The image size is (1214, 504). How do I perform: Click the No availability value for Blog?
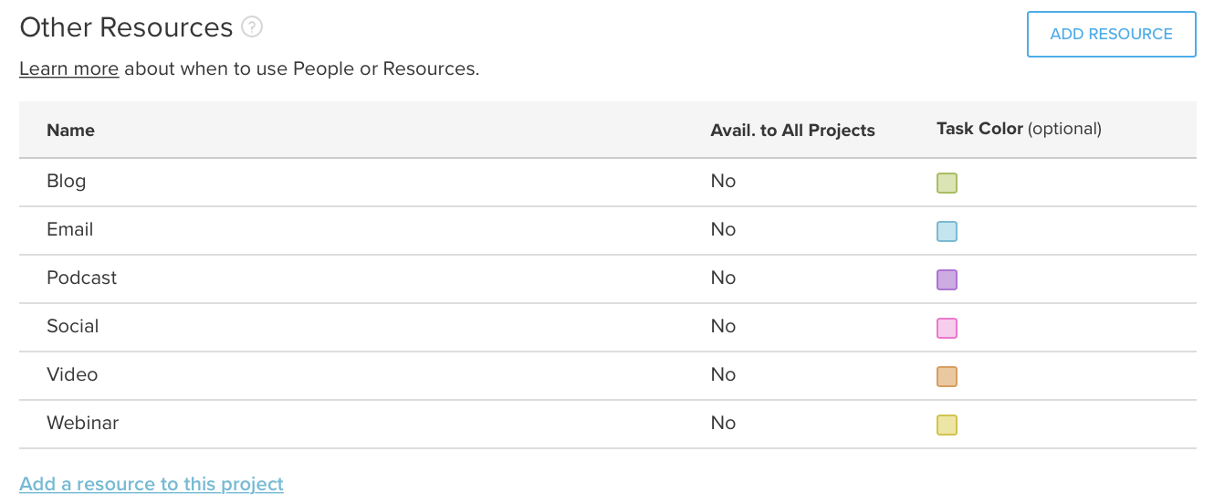(x=723, y=181)
